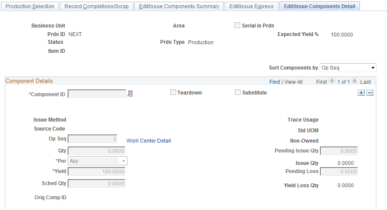Click the Component Details section title
The image size is (387, 210).
(x=29, y=81)
